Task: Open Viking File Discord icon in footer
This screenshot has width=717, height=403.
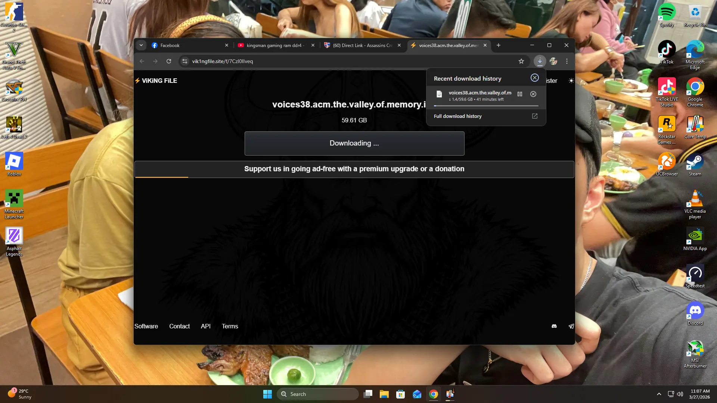Action: tap(554, 326)
